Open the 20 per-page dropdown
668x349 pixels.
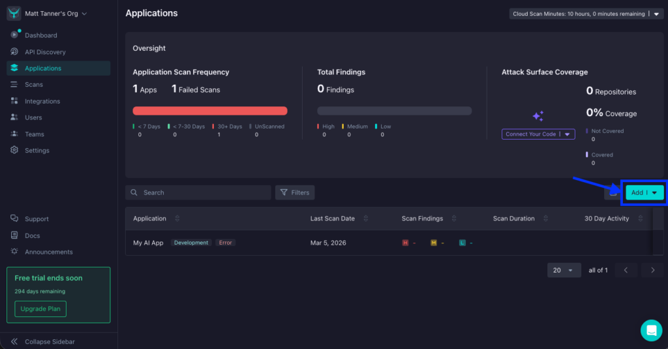(564, 270)
